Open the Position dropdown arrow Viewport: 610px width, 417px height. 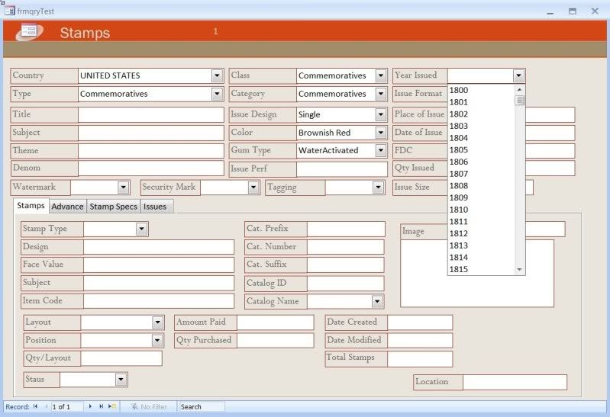point(157,341)
